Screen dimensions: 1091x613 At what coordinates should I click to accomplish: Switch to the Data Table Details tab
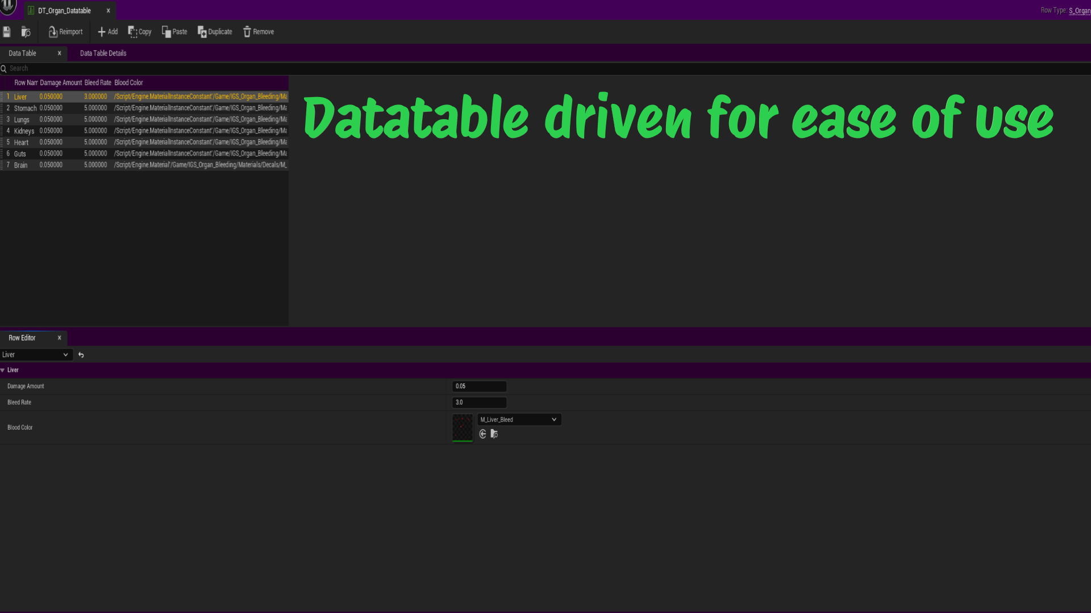point(103,53)
